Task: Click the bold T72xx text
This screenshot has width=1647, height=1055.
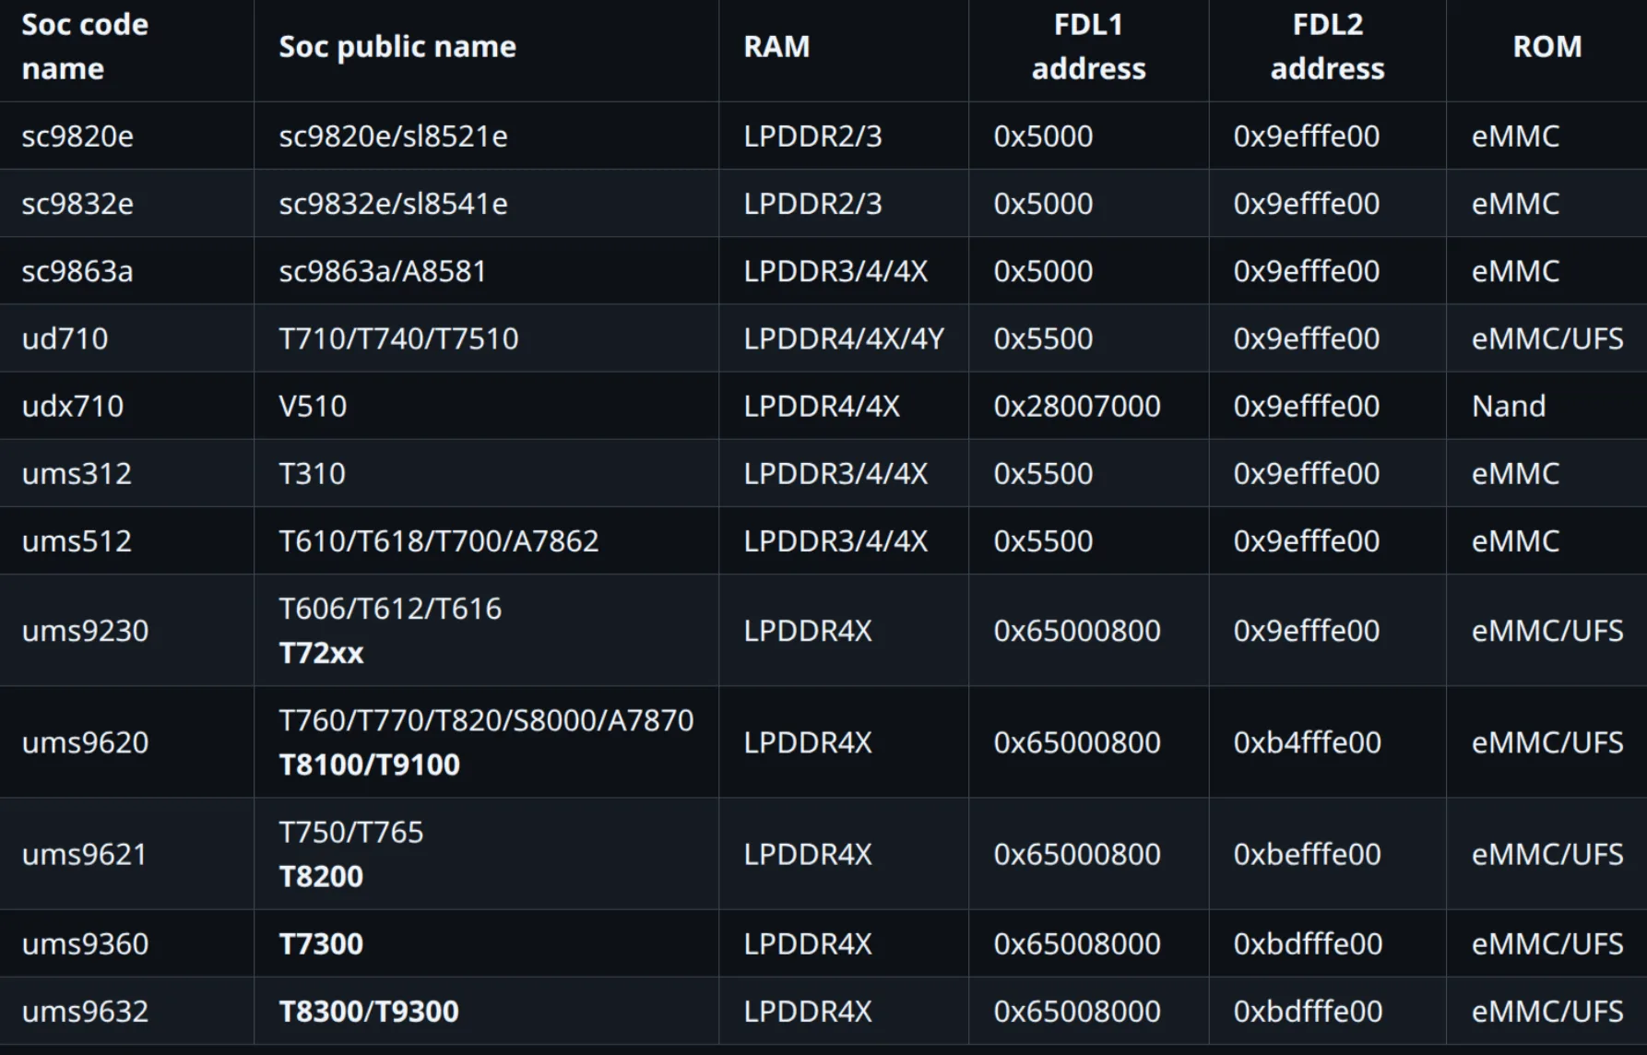Action: point(321,654)
